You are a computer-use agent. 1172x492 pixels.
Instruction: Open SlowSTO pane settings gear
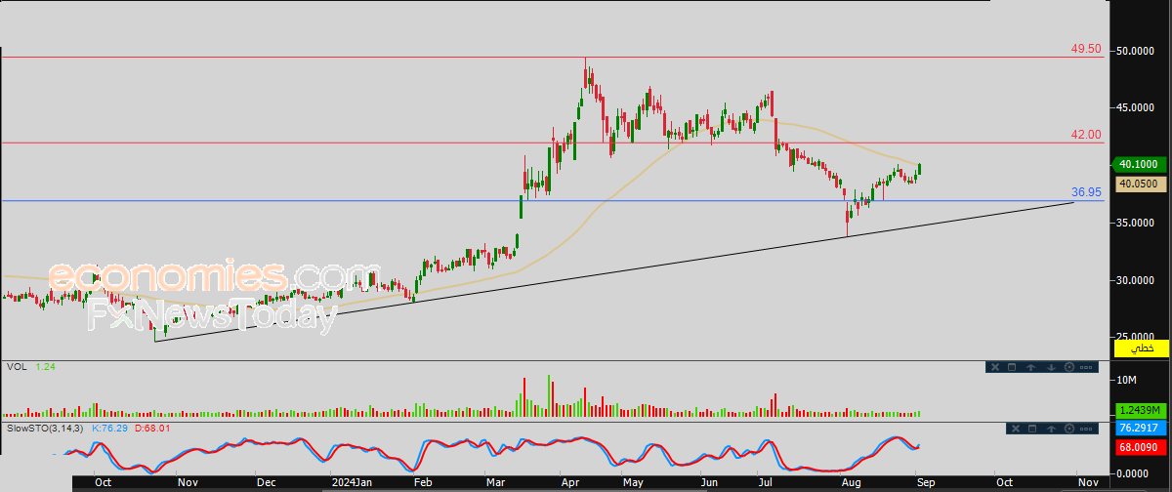1069,429
